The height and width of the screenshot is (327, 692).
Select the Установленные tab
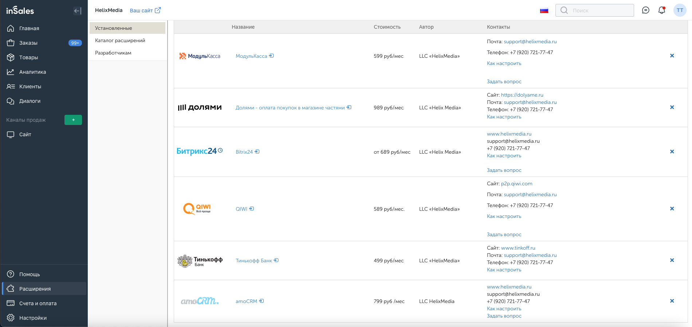(x=127, y=28)
